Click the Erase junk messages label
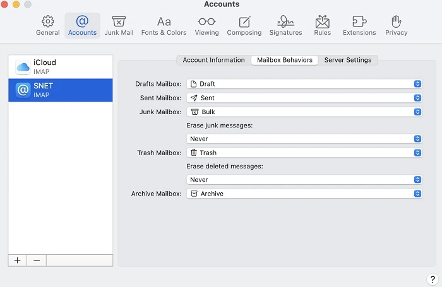Image resolution: width=442 pixels, height=287 pixels. 220,126
